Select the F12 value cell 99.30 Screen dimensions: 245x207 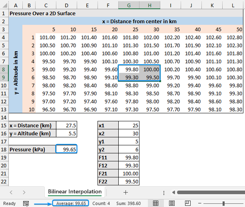coord(129,165)
